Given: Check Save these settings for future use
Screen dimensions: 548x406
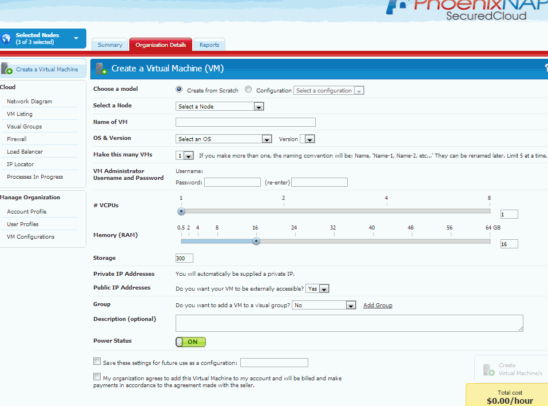Looking at the screenshot, I should [97, 361].
